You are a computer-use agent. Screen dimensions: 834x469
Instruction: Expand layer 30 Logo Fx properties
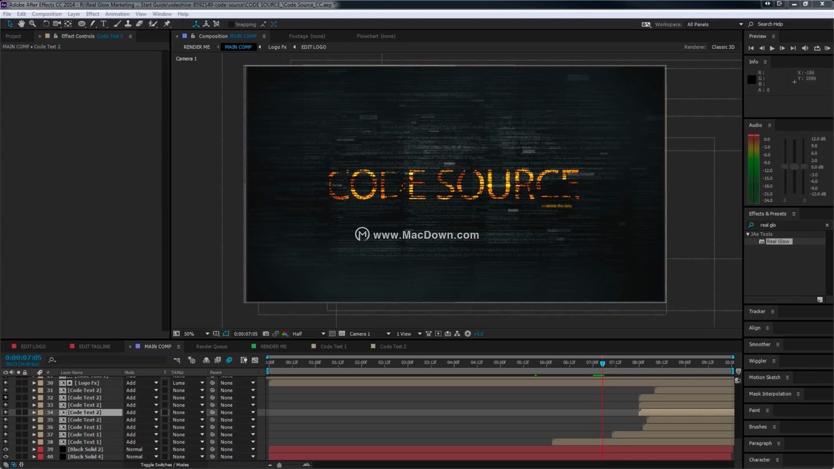pyautogui.click(x=34, y=383)
